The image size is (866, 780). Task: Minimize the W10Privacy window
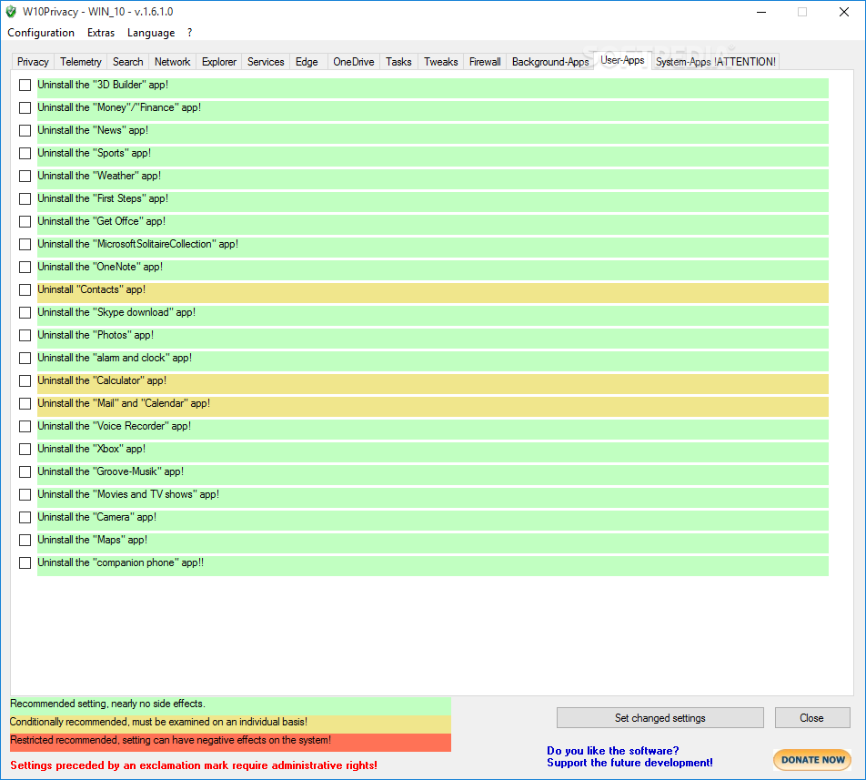(761, 12)
